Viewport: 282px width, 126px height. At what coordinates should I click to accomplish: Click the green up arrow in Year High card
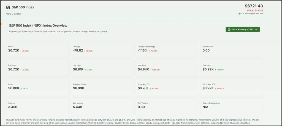[x=216, y=70]
